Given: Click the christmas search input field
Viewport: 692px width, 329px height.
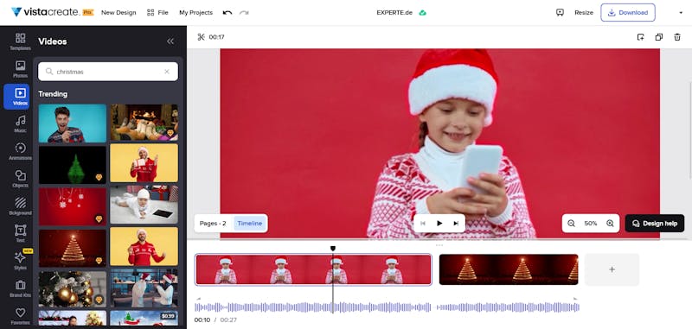Looking at the screenshot, I should coord(108,72).
